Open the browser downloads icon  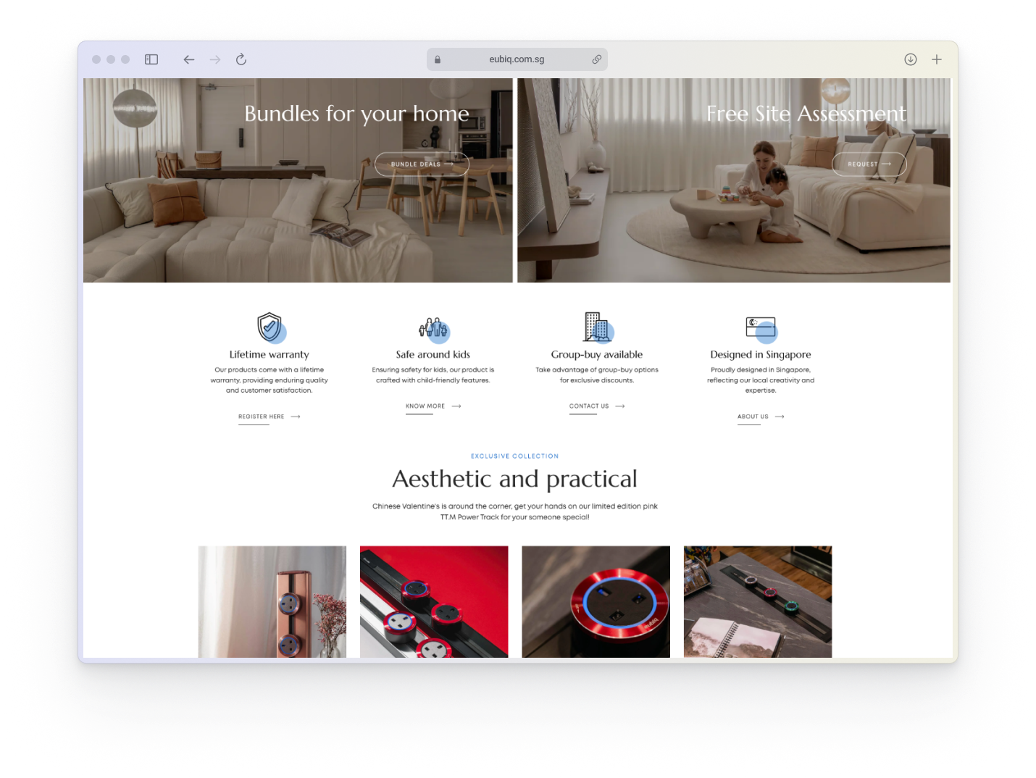coord(911,59)
